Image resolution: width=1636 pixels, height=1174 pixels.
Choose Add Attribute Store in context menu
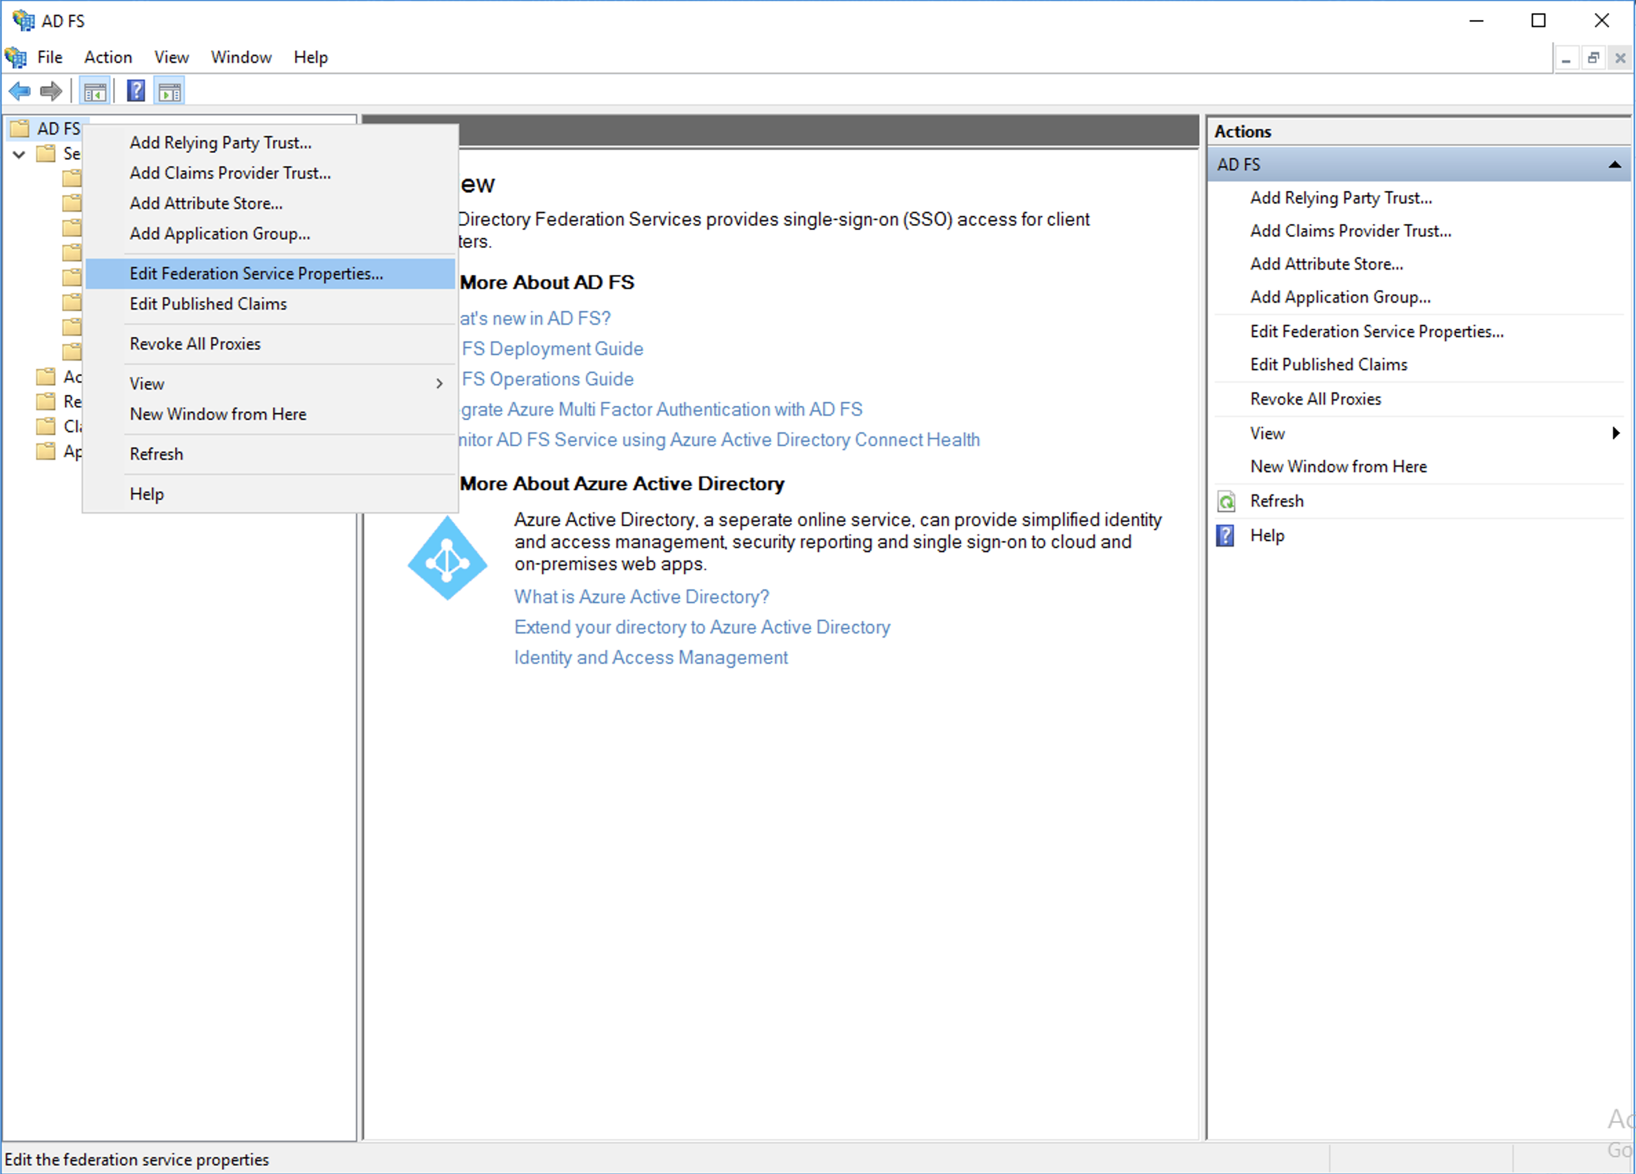270,203
